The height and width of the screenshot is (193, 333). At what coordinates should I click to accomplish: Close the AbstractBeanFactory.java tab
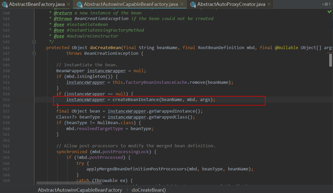(68, 4)
